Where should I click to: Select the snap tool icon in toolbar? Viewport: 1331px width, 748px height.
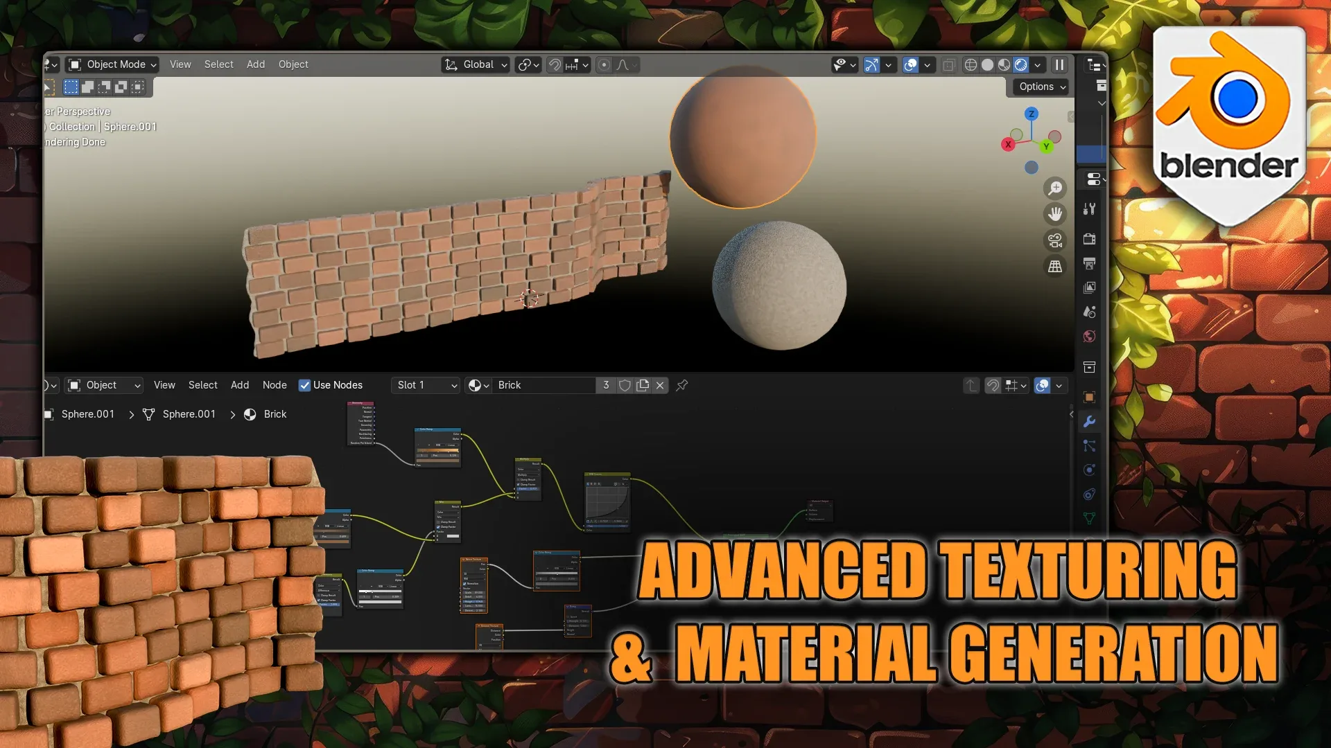click(x=556, y=64)
